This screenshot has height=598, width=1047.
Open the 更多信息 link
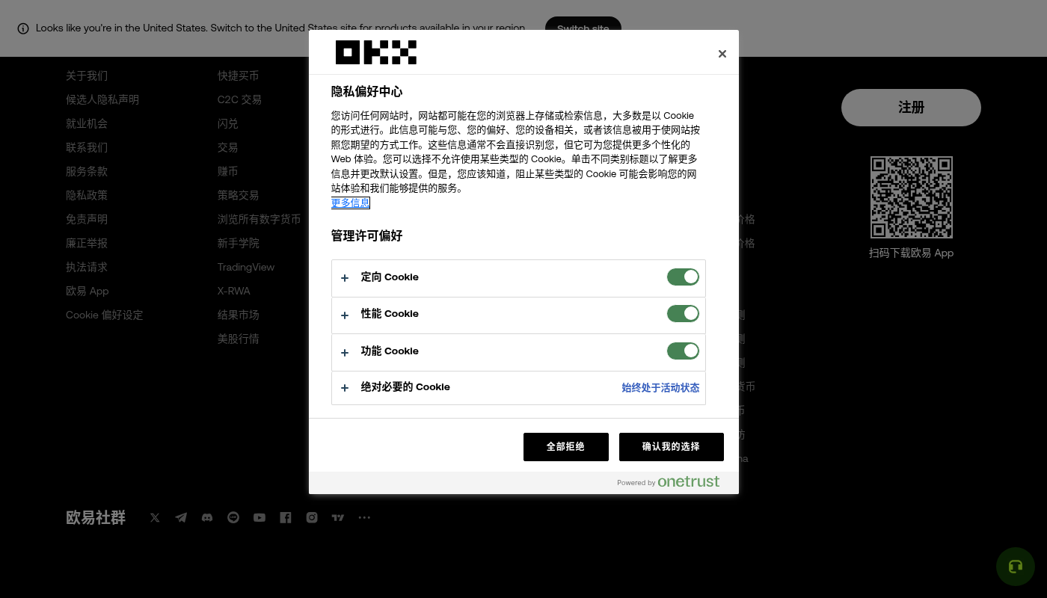point(351,203)
